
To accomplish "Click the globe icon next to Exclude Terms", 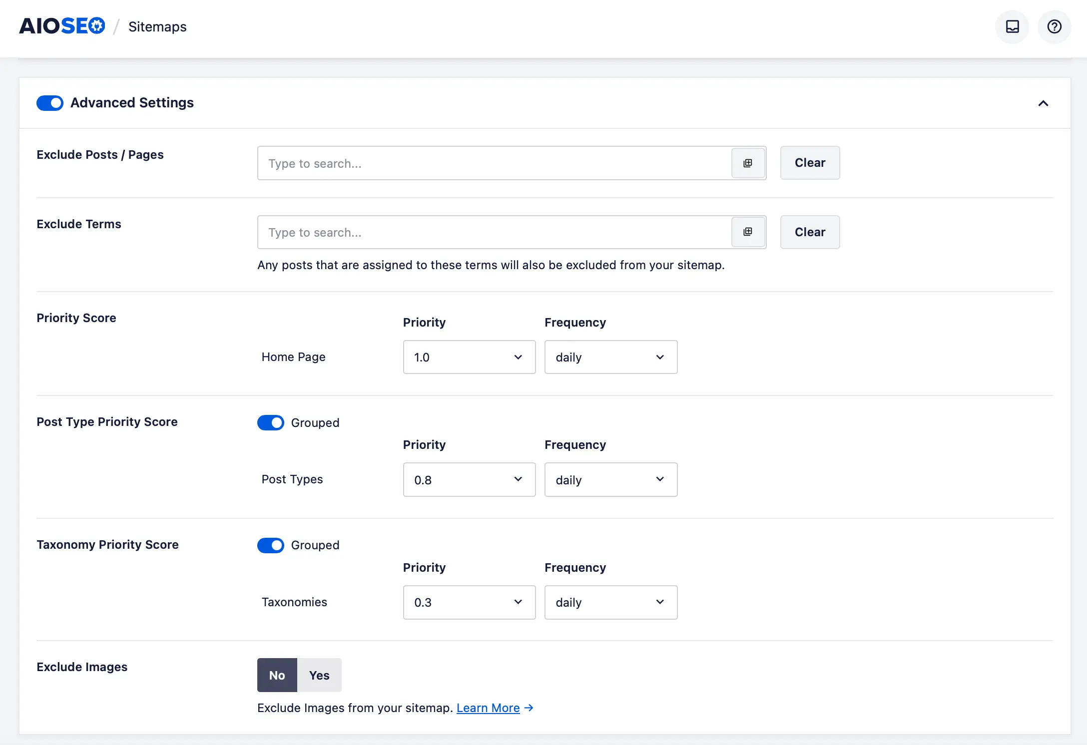I will pyautogui.click(x=748, y=232).
